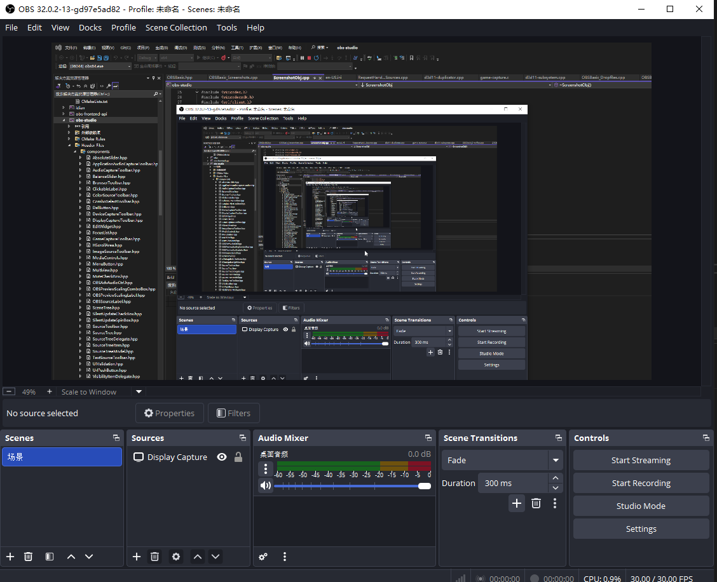Click the Start Streaming button
The height and width of the screenshot is (582, 717).
tap(641, 460)
